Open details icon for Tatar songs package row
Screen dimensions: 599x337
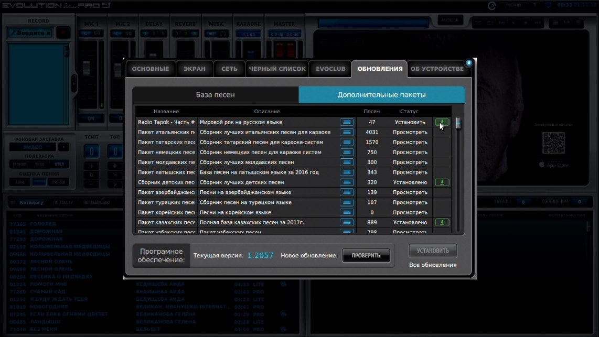point(347,142)
